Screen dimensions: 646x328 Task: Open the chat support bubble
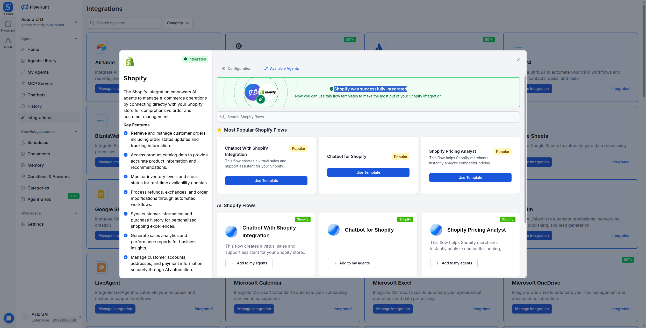coord(9,318)
